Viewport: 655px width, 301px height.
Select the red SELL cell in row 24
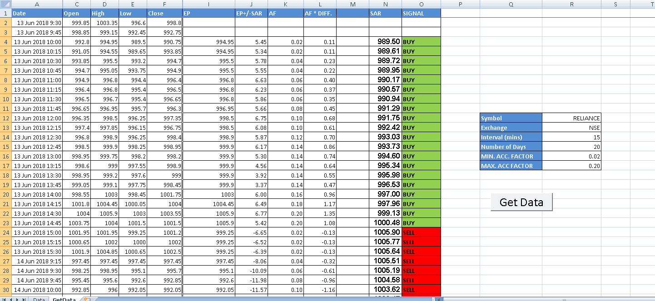(421, 232)
